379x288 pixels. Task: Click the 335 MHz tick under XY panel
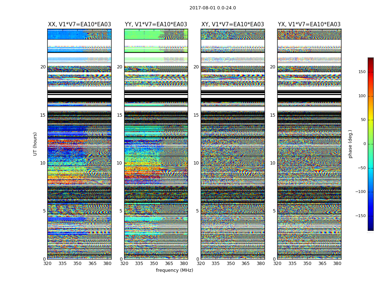click(x=215, y=264)
